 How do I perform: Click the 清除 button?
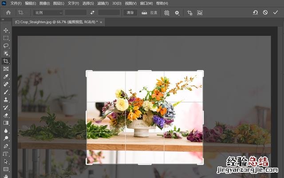[x=130, y=13]
